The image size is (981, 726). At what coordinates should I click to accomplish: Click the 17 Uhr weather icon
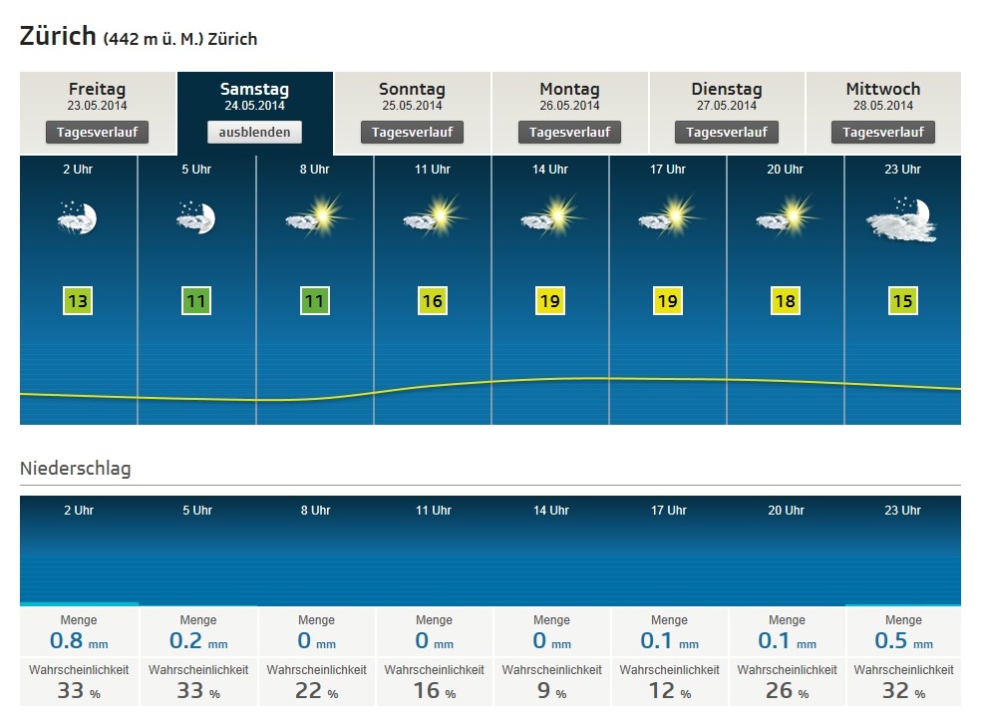click(667, 216)
